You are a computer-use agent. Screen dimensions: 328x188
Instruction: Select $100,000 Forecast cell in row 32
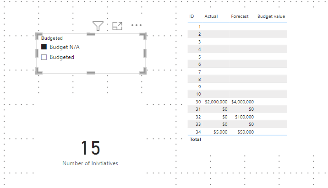(244, 117)
